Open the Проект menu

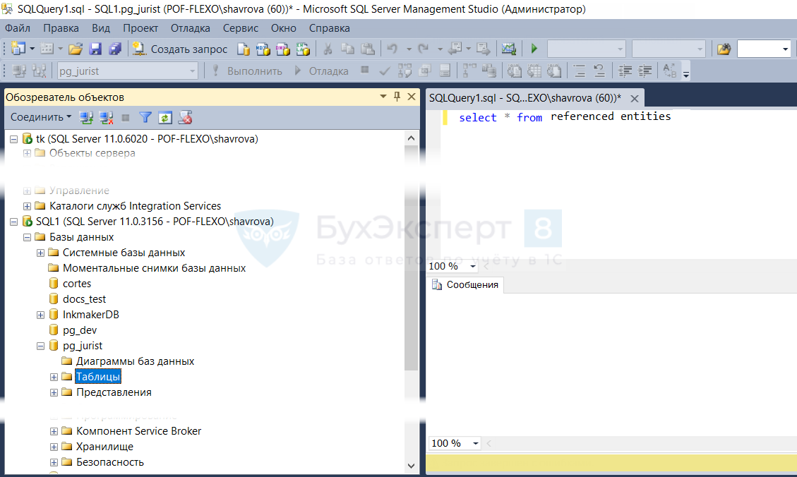pos(140,28)
